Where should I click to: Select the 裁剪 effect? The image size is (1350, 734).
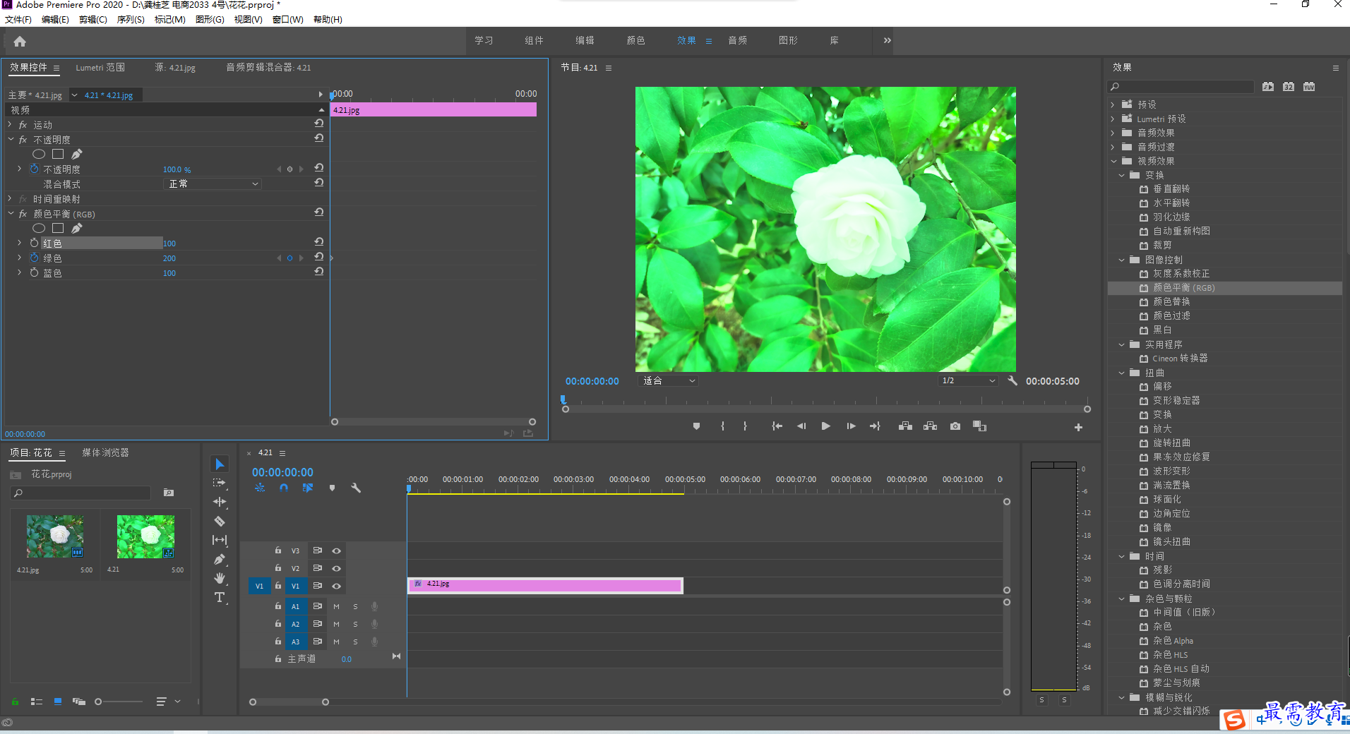pos(1162,246)
